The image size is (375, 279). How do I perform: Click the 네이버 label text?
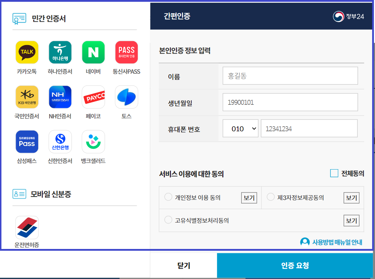pos(93,72)
